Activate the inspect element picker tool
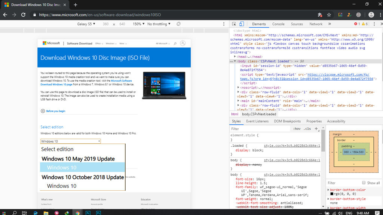 (234, 24)
